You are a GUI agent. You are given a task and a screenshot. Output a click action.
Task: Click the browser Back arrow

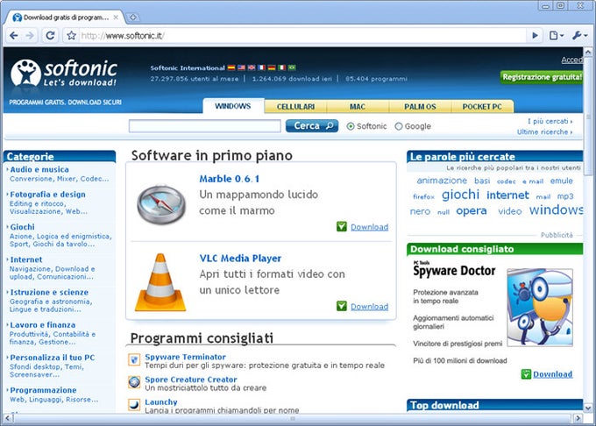coord(14,36)
